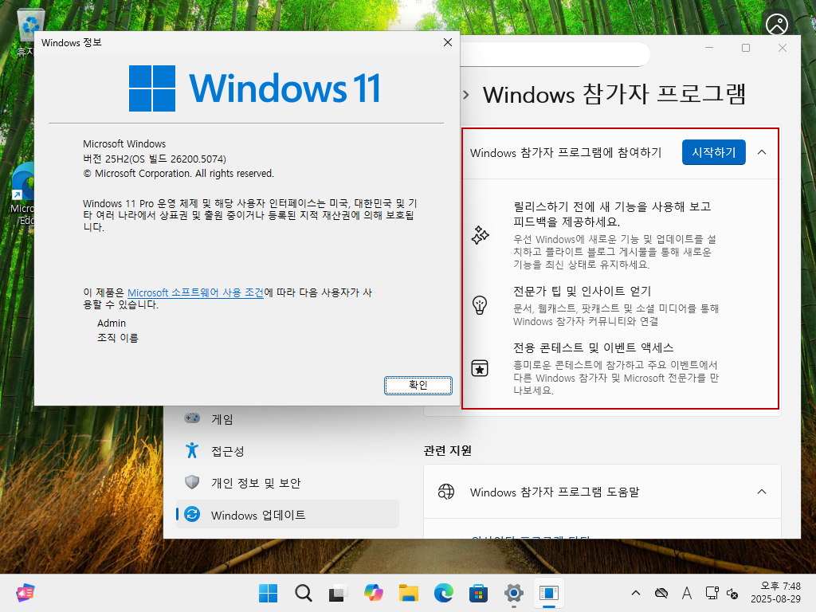
Task: Open Microsoft Store from taskbar
Action: (x=478, y=593)
